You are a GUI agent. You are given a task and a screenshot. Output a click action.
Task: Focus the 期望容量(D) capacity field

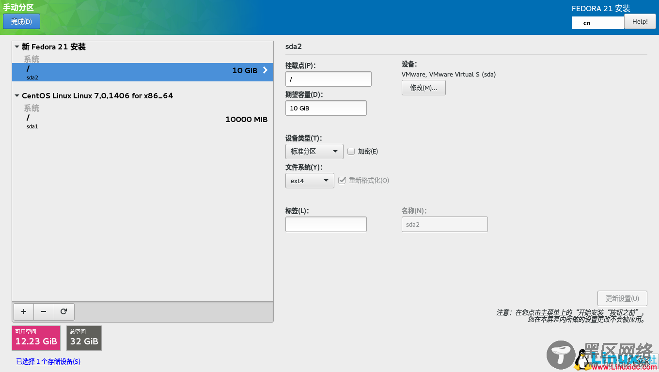[x=326, y=108]
